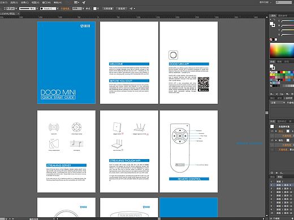Screen dimensions: 294x220
Task: Click the opacity link under the 描边 stroke row
Action: (x=287, y=135)
